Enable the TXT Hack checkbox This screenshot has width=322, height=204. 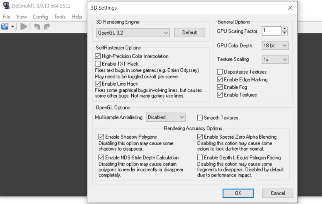coord(98,64)
